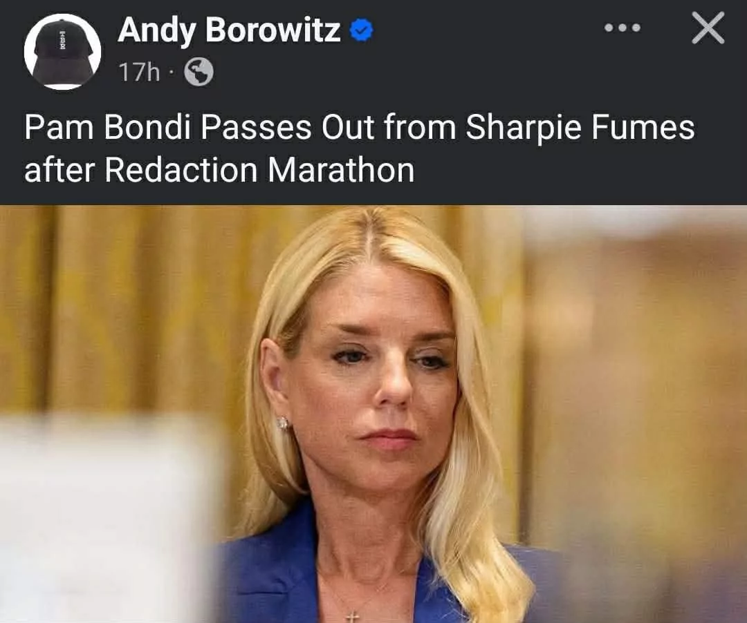Image resolution: width=747 pixels, height=623 pixels.
Task: Click the word "Passes" in the headline
Action: coord(256,128)
